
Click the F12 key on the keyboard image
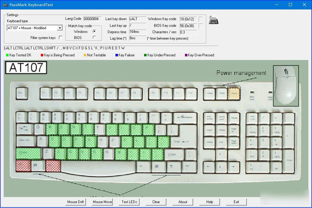tap(191, 93)
